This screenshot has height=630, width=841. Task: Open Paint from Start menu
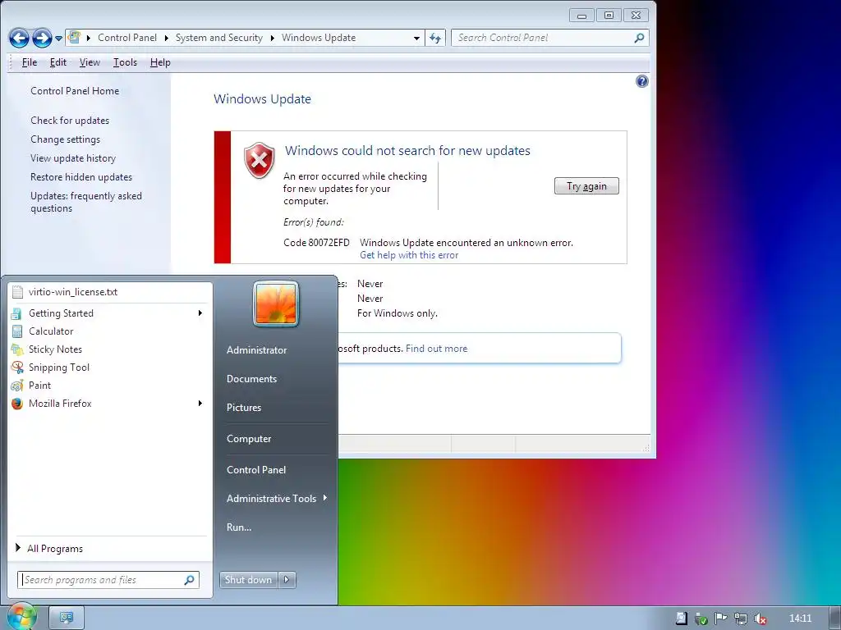click(x=111, y=386)
